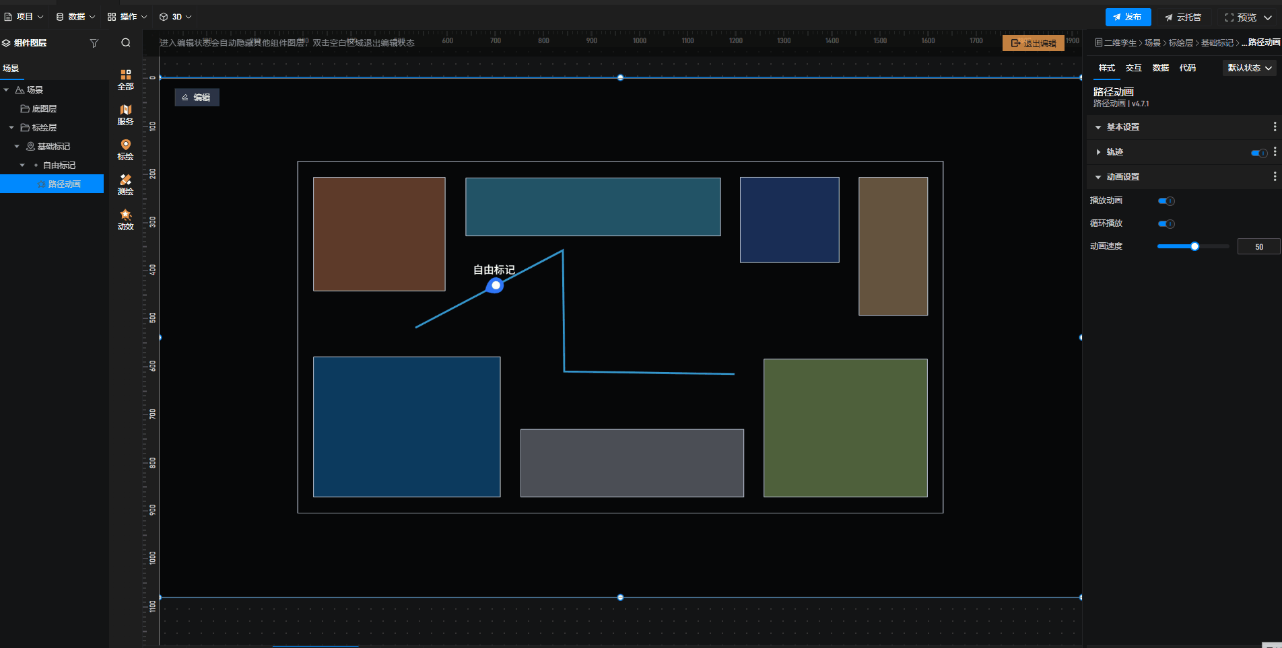
Task: Click the layer search magnifier icon
Action: pos(126,42)
